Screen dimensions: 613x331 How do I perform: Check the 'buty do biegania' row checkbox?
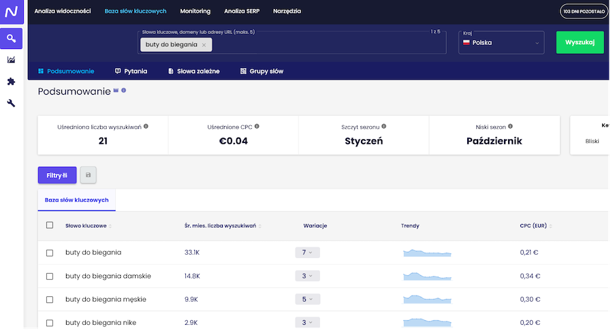pos(50,253)
